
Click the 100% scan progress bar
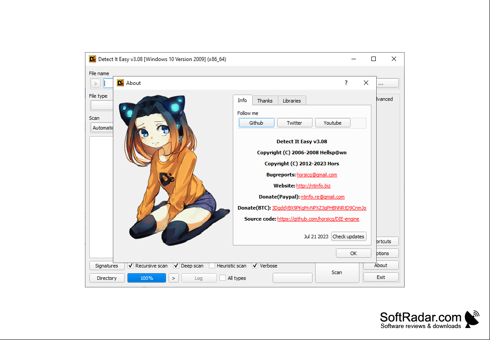tap(147, 278)
